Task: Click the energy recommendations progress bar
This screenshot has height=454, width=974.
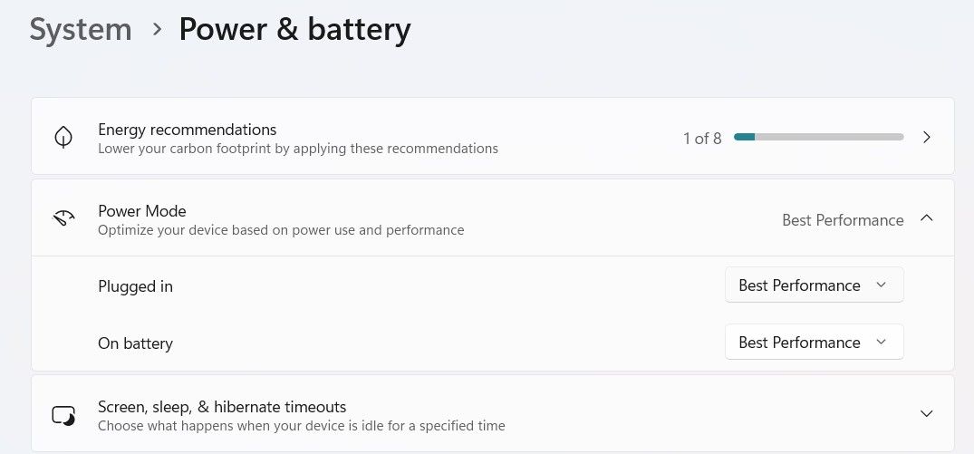Action: pyautogui.click(x=818, y=138)
